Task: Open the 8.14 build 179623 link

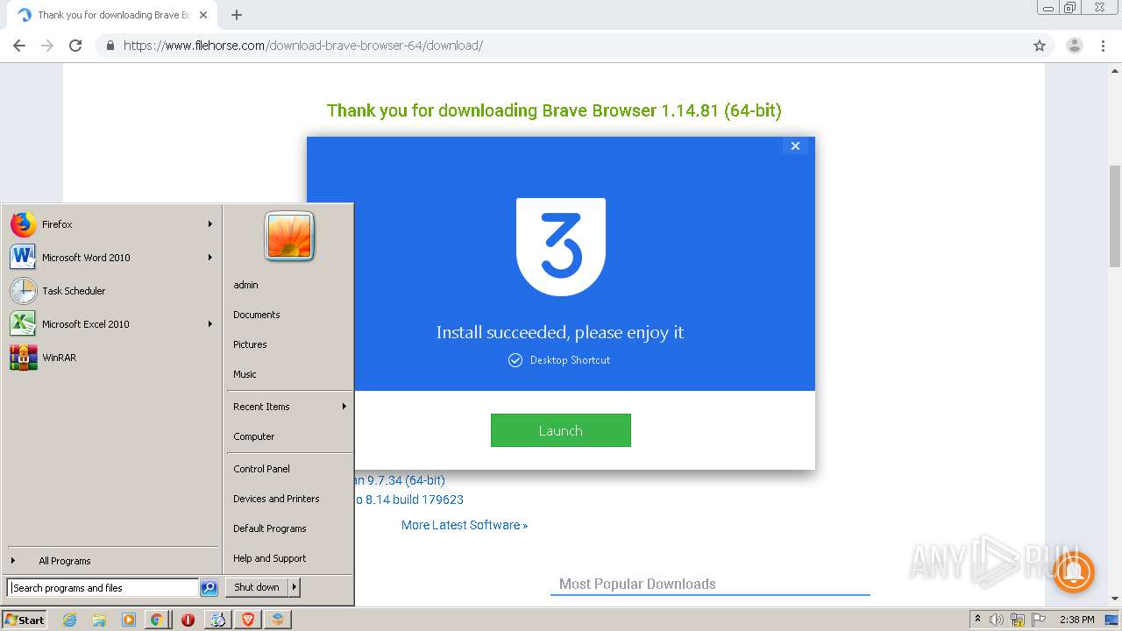Action: (409, 500)
